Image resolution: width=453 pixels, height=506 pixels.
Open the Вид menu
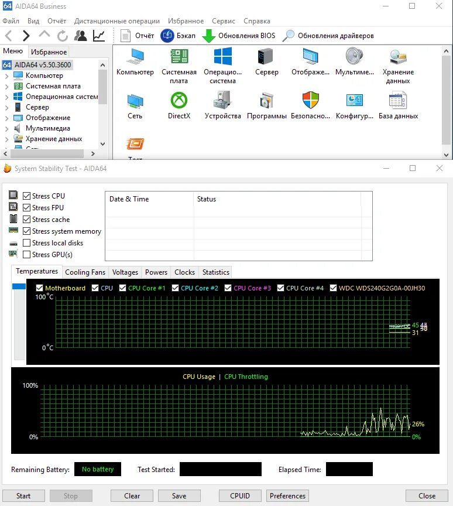(x=33, y=21)
